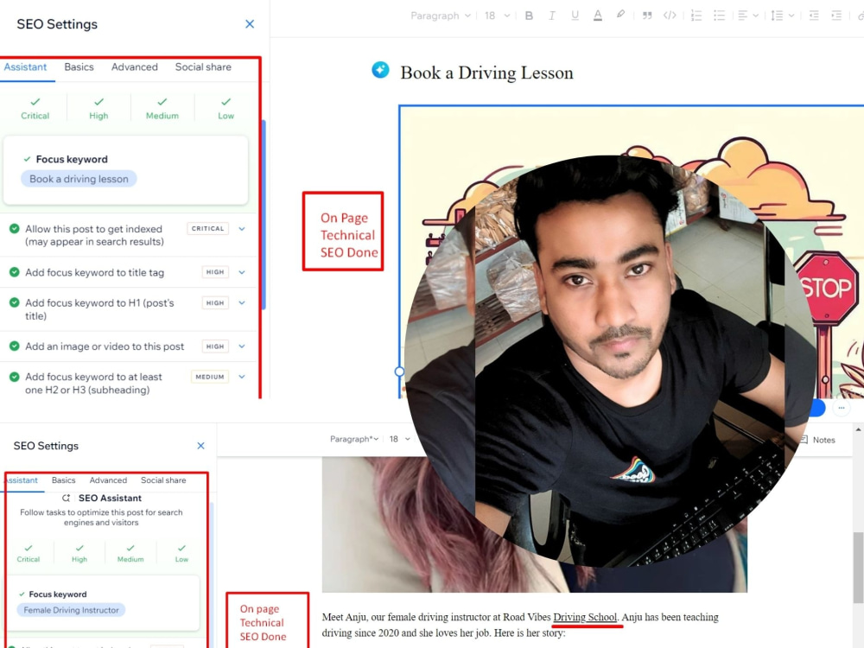Viewport: 864px width, 648px height.
Task: Follow the 'Driving School' hyperlink in text
Action: 585,617
